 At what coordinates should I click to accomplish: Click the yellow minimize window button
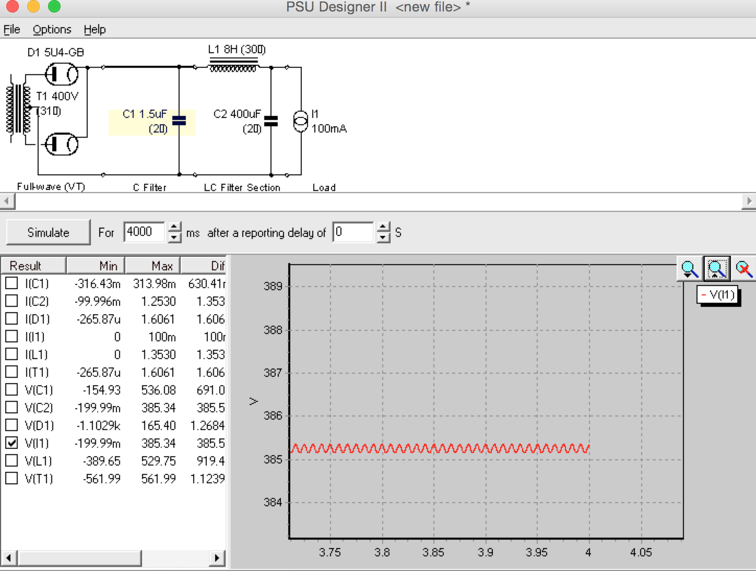pos(33,6)
